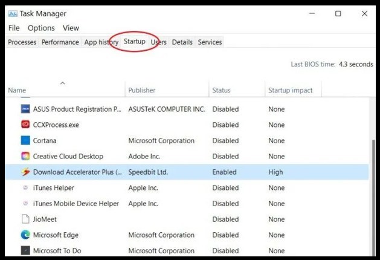Click the Task Manager title bar icon
The height and width of the screenshot is (260, 380).
(x=13, y=13)
